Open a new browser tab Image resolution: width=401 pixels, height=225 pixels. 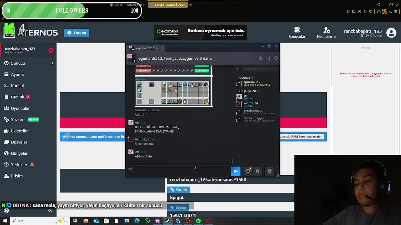190,5
